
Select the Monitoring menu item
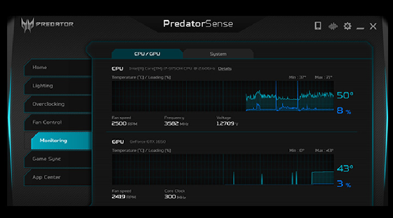point(61,141)
